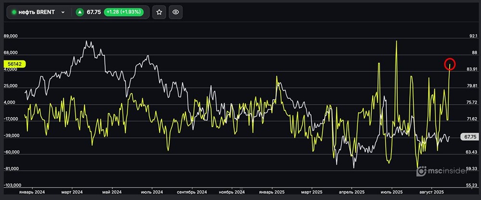Click сентябрь 2024 on the date axis
Screen dimensions: 481x200
[x=192, y=191]
